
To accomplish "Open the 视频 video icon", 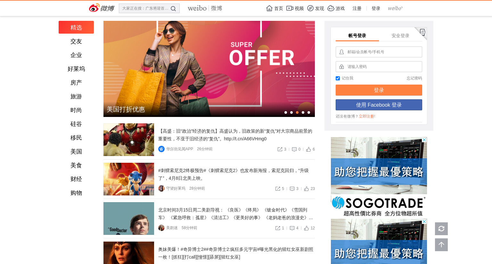I will (x=290, y=8).
